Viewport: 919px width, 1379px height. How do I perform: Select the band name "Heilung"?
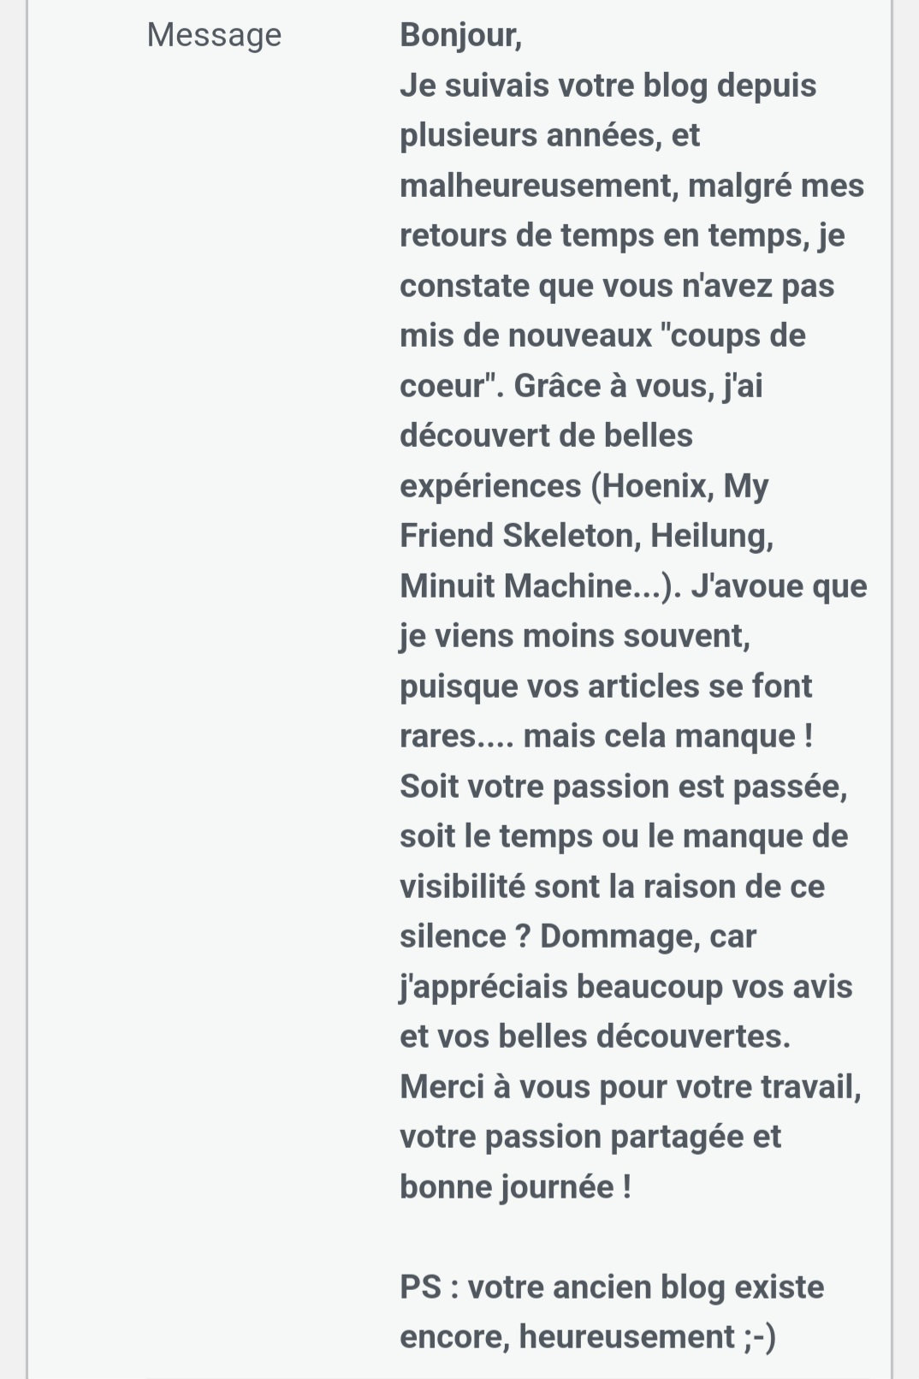coord(712,536)
